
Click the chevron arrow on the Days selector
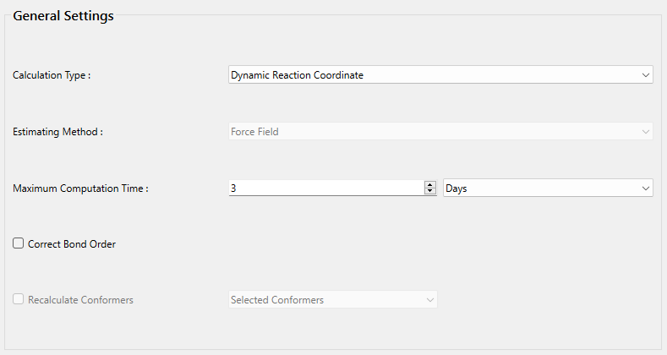645,188
